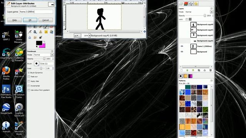Enable the Apply Jitter checkbox
The height and width of the screenshot is (138, 246).
(x=29, y=81)
